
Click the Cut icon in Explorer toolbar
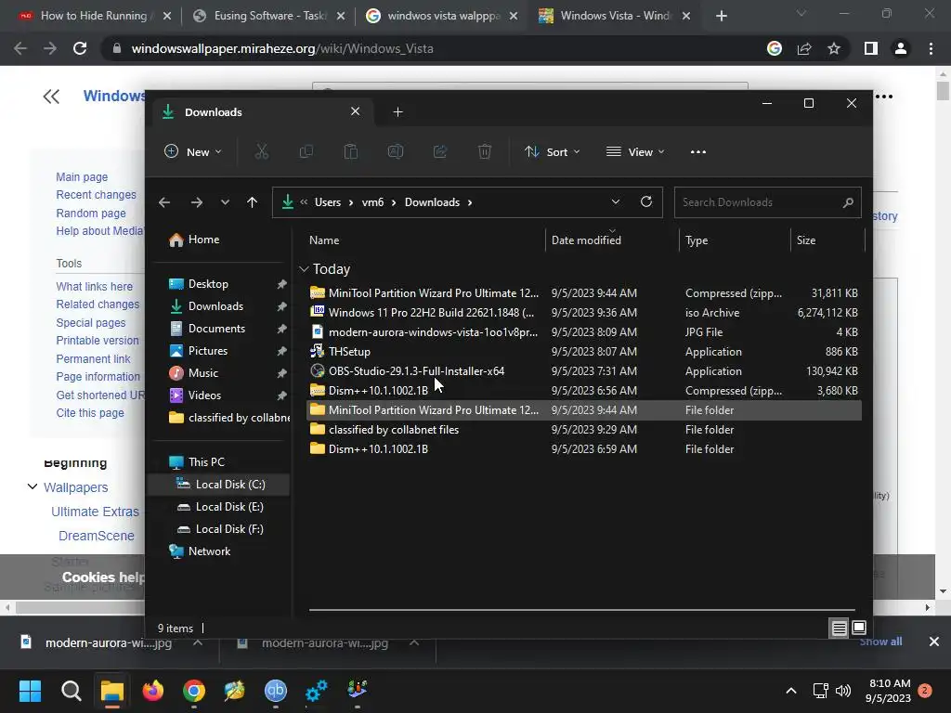coord(261,151)
